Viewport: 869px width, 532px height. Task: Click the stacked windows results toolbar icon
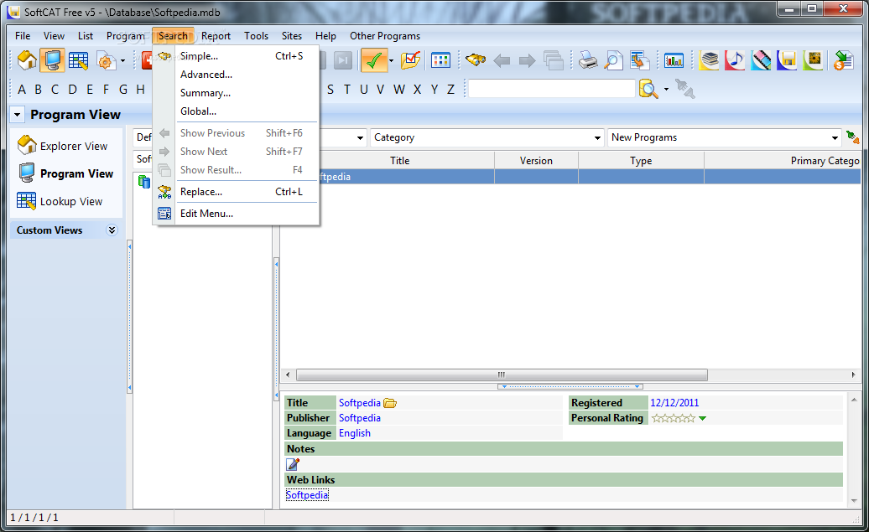coord(553,60)
